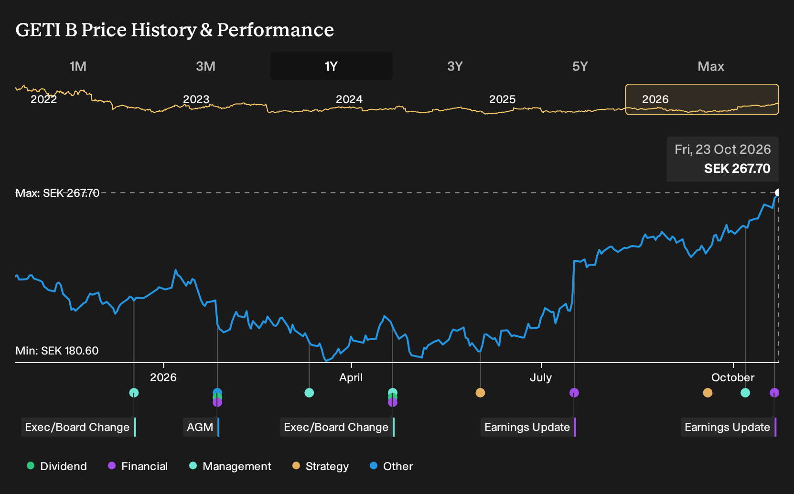The height and width of the screenshot is (494, 794).
Task: Click the July axis label
Action: (x=541, y=377)
